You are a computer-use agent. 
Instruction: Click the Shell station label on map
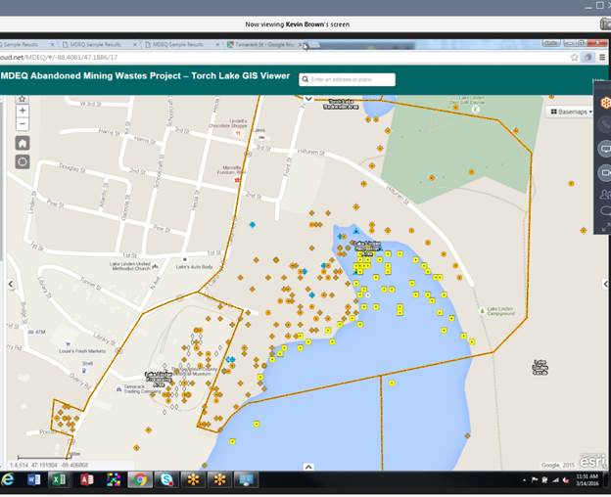tap(87, 363)
